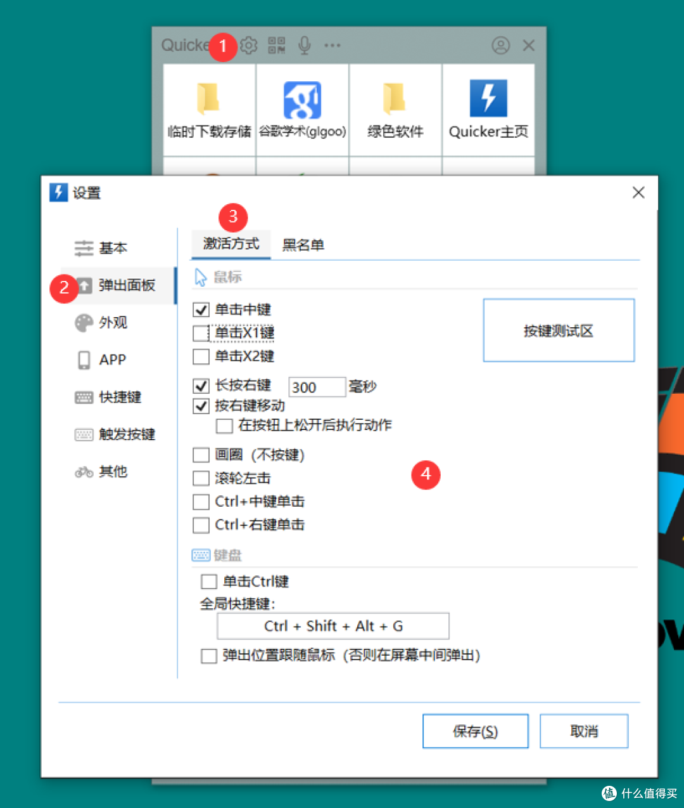Open Quicker主页 lightning tile
The height and width of the screenshot is (808, 684).
tap(488, 110)
